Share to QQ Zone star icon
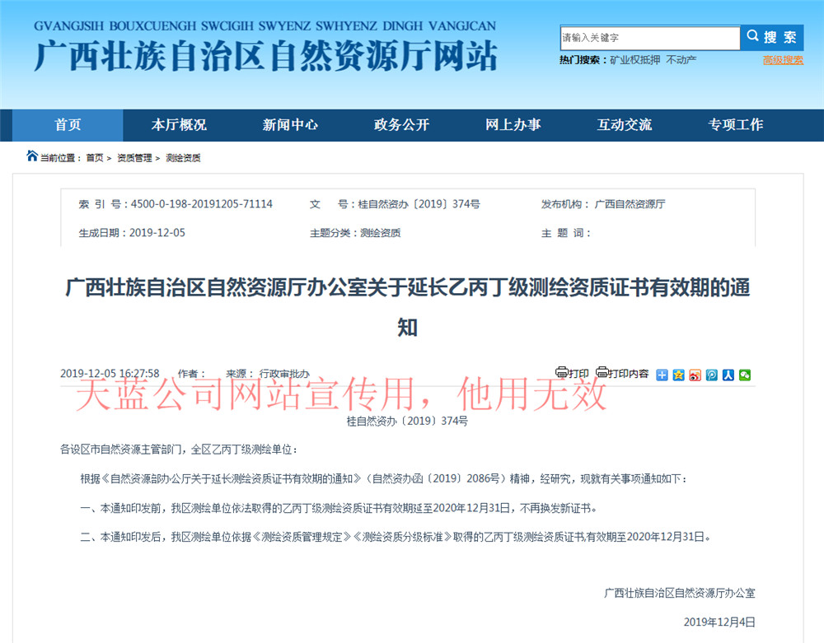Image resolution: width=824 pixels, height=643 pixels. 678,375
